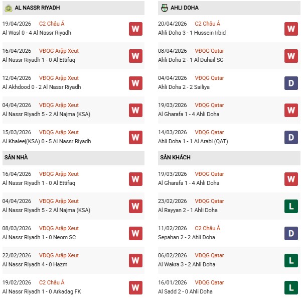
Task: Click the Ahli Doha team logo
Action: (x=164, y=8)
